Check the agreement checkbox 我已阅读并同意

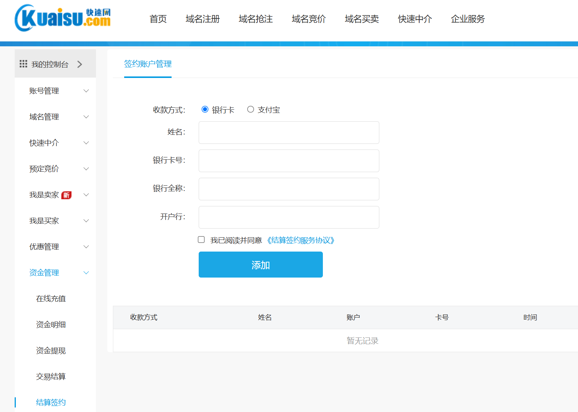point(201,240)
